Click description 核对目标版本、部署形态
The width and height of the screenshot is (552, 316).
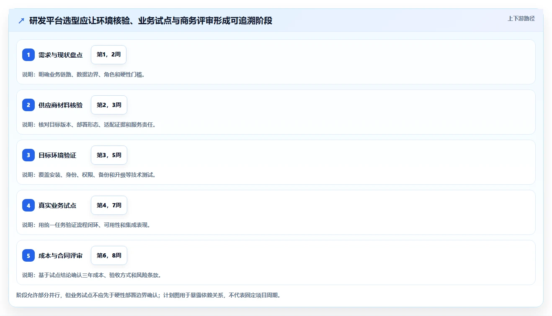click(89, 125)
